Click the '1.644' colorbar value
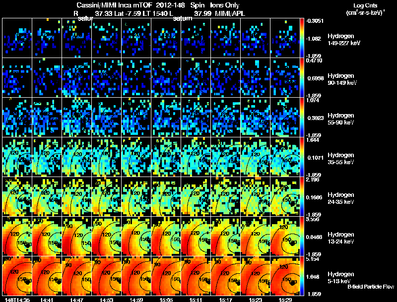The image size is (397, 302). click(x=313, y=140)
